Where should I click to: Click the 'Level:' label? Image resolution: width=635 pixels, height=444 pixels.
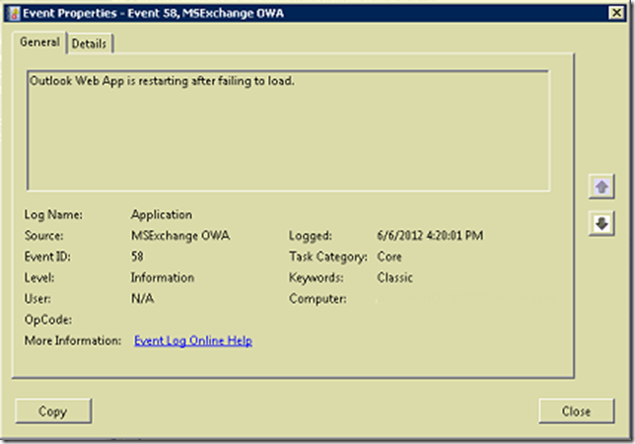[39, 277]
